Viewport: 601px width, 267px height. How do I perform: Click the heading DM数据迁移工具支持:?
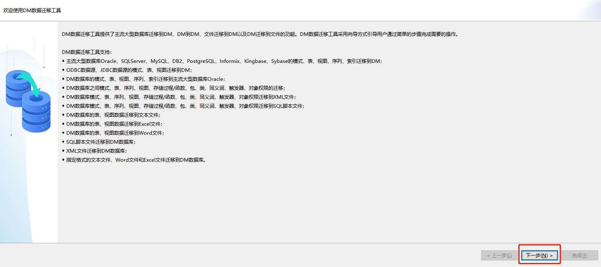pos(87,52)
